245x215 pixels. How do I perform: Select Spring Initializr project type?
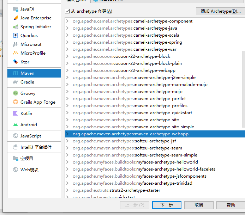click(x=34, y=27)
